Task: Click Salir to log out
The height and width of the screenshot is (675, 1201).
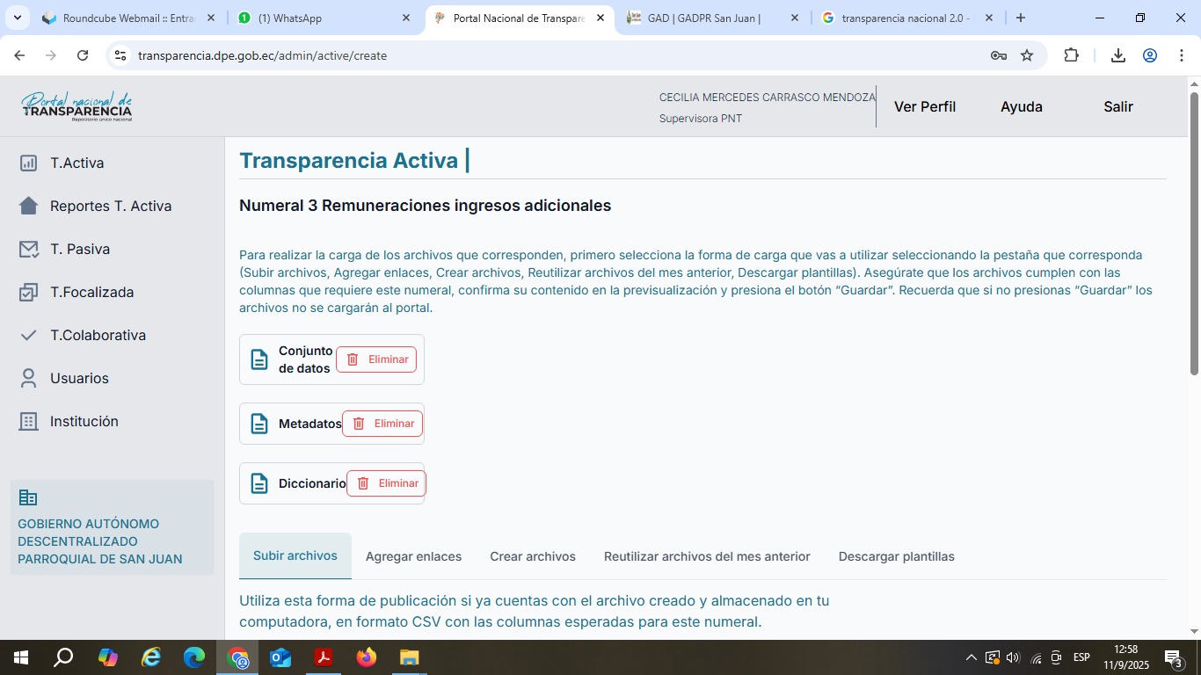Action: point(1117,106)
